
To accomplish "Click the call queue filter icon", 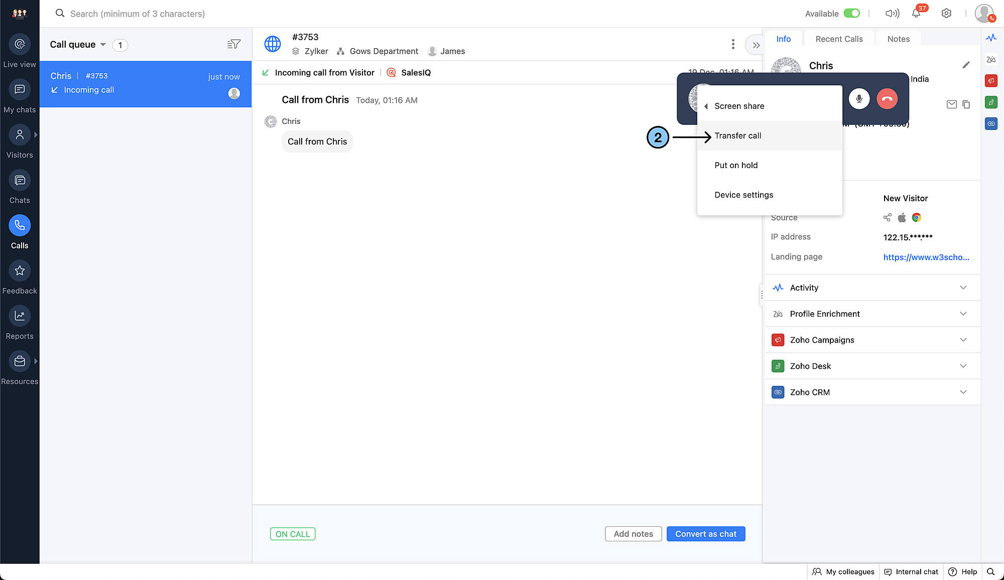I will [x=233, y=45].
